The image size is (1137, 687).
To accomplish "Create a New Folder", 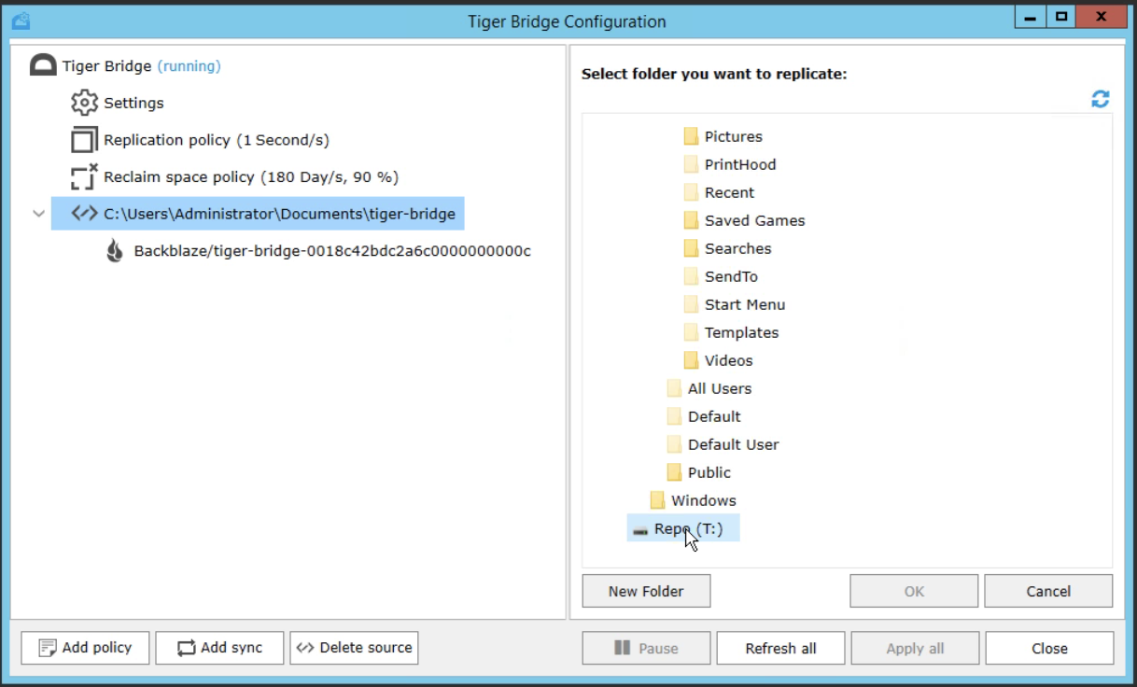I will coord(646,591).
